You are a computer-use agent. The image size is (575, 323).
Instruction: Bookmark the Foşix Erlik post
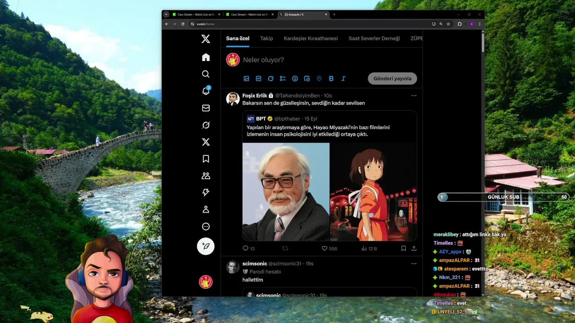403,248
